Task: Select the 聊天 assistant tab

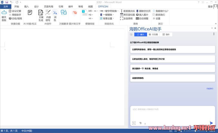Action: pos(141,34)
